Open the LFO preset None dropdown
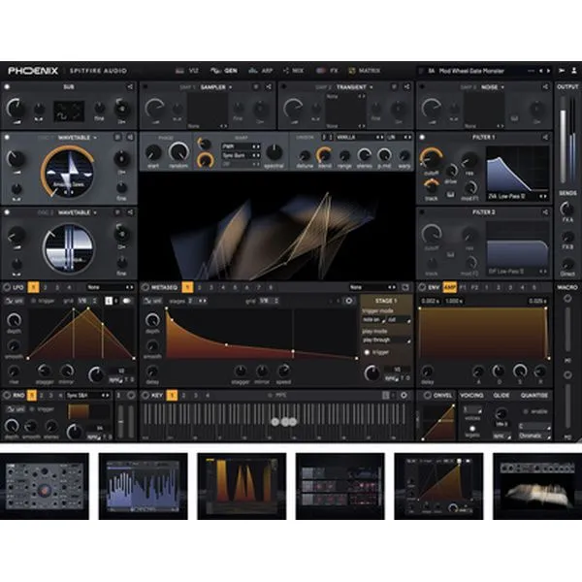582x582 pixels. click(111, 287)
